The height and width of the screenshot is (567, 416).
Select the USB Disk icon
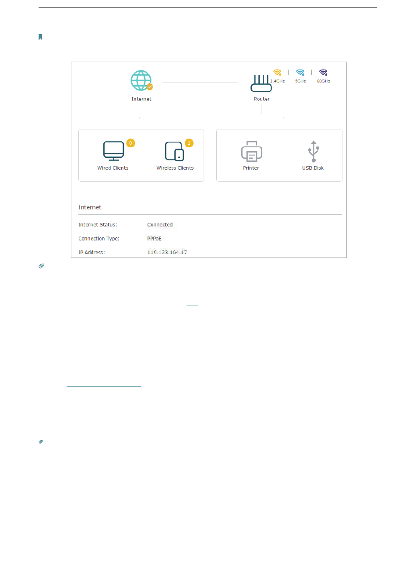pos(313,151)
